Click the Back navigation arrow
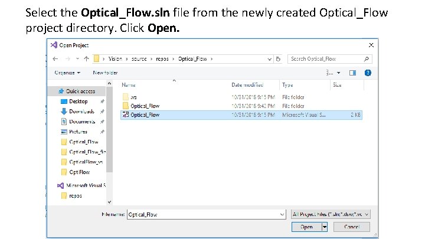This screenshot has width=425, height=239. [x=55, y=59]
